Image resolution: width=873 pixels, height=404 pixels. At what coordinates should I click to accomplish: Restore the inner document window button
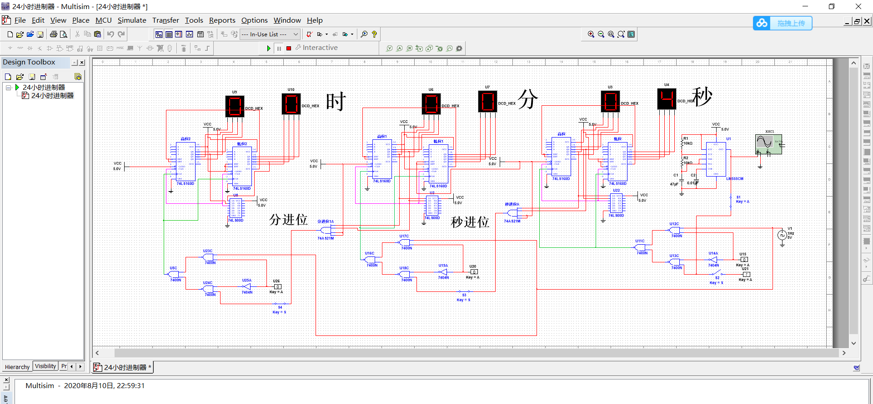[857, 21]
